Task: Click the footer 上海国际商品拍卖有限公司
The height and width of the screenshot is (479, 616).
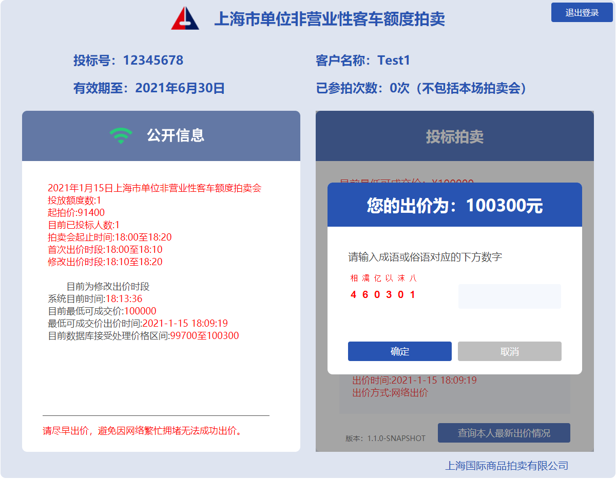Action: 507,466
